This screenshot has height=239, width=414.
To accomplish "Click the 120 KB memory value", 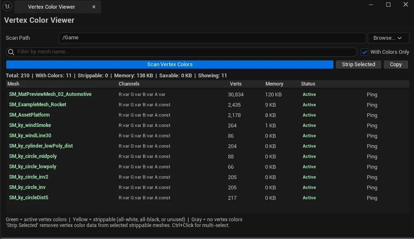I will [x=273, y=95].
